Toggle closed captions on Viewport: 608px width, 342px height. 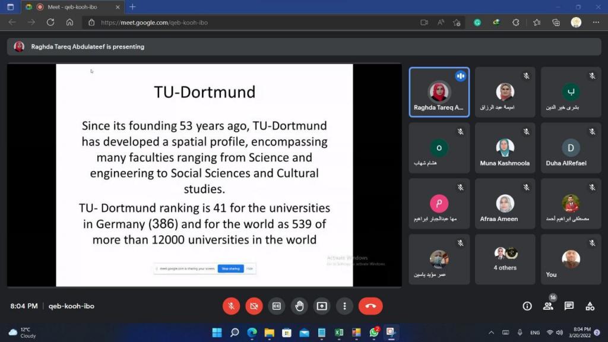pos(277,306)
